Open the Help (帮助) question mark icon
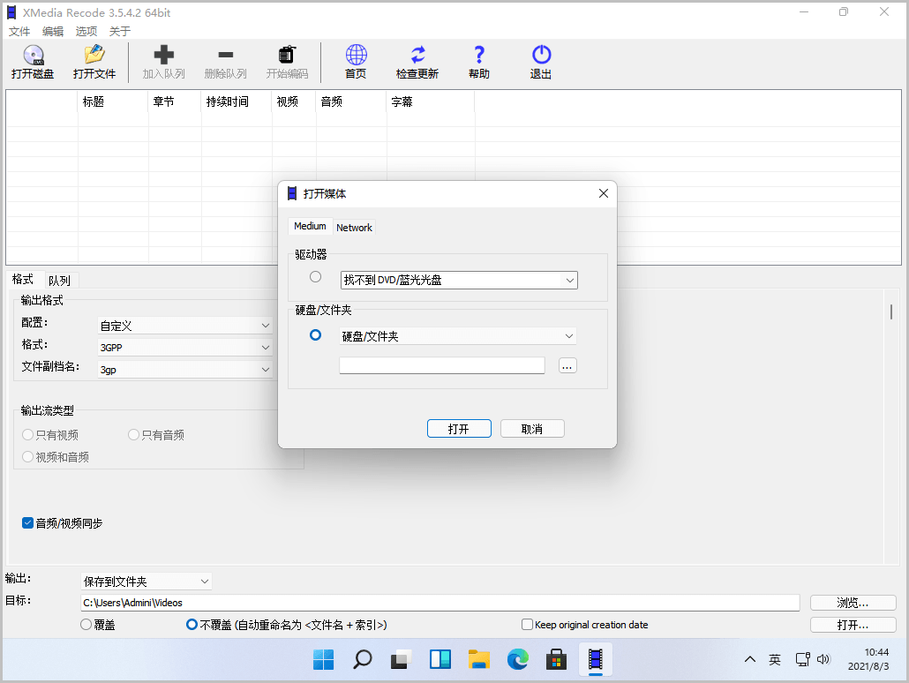 479,55
